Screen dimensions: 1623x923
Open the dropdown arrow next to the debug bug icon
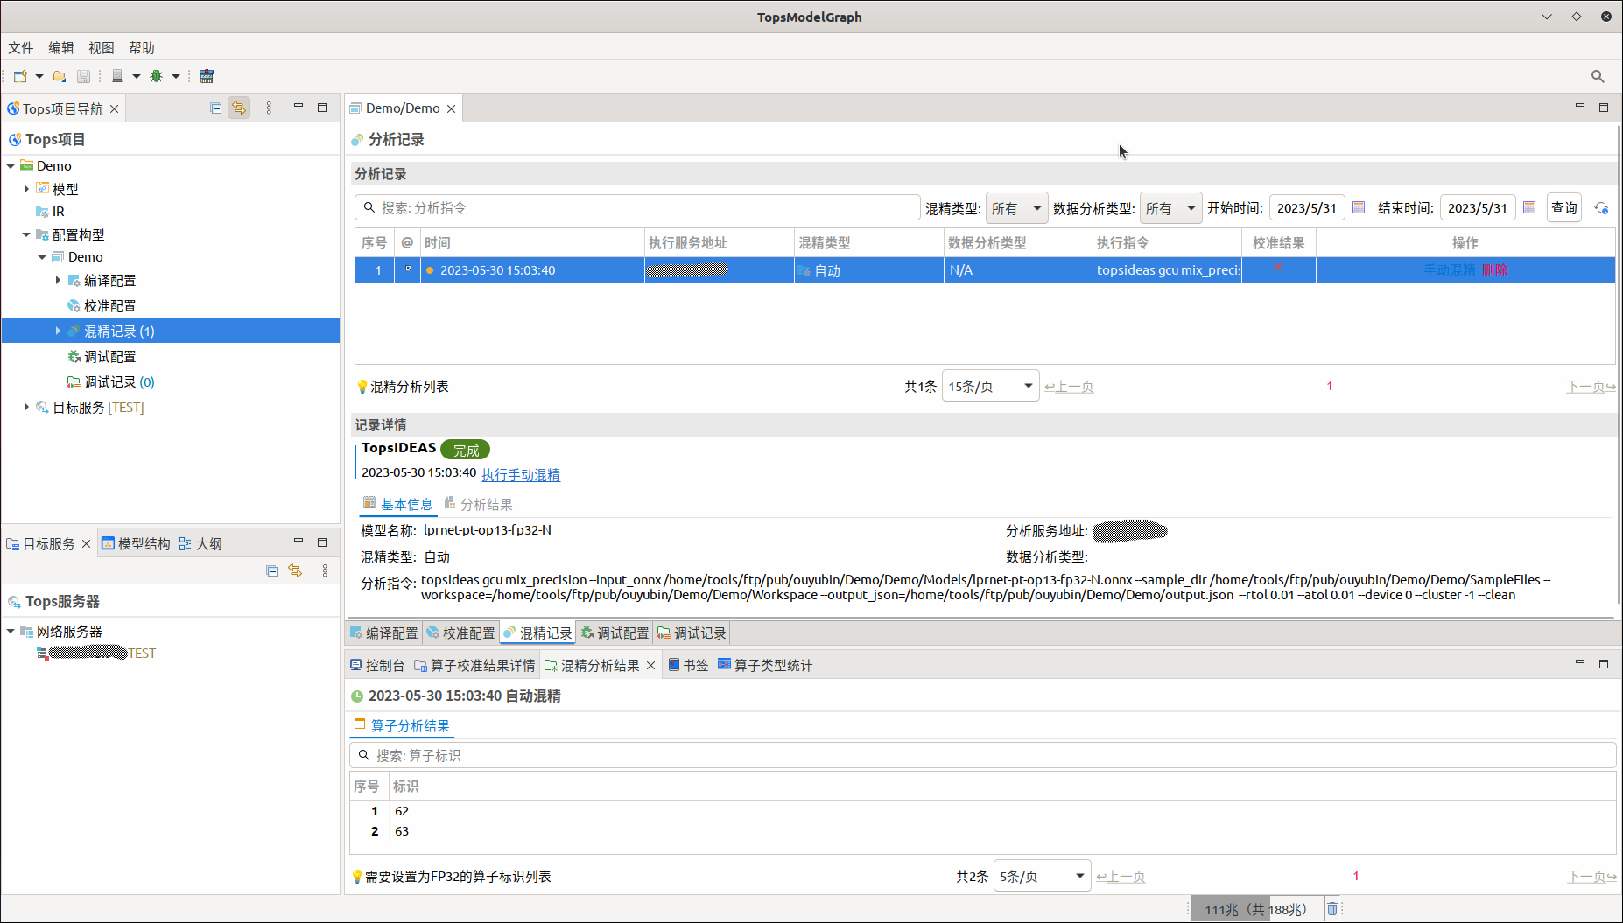176,76
